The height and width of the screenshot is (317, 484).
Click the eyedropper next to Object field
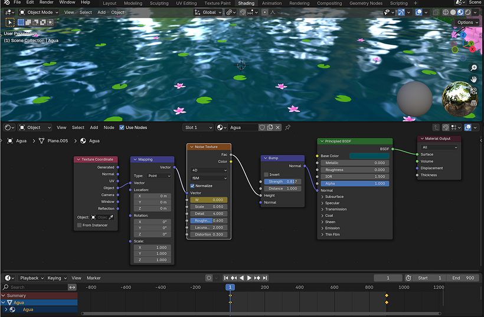111,217
